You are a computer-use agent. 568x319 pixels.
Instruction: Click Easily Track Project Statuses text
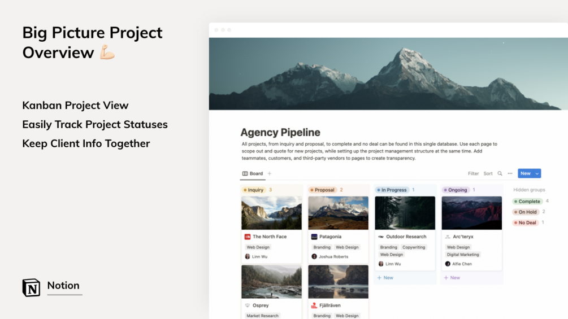(x=95, y=124)
